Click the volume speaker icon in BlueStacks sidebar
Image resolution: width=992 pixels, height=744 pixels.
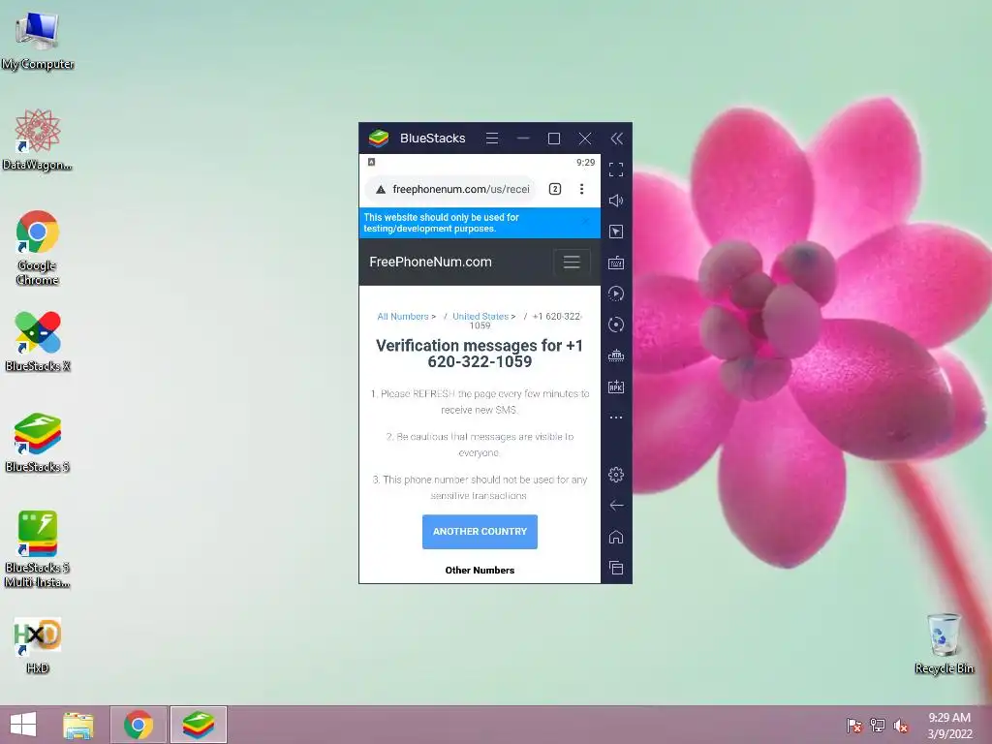[616, 201]
